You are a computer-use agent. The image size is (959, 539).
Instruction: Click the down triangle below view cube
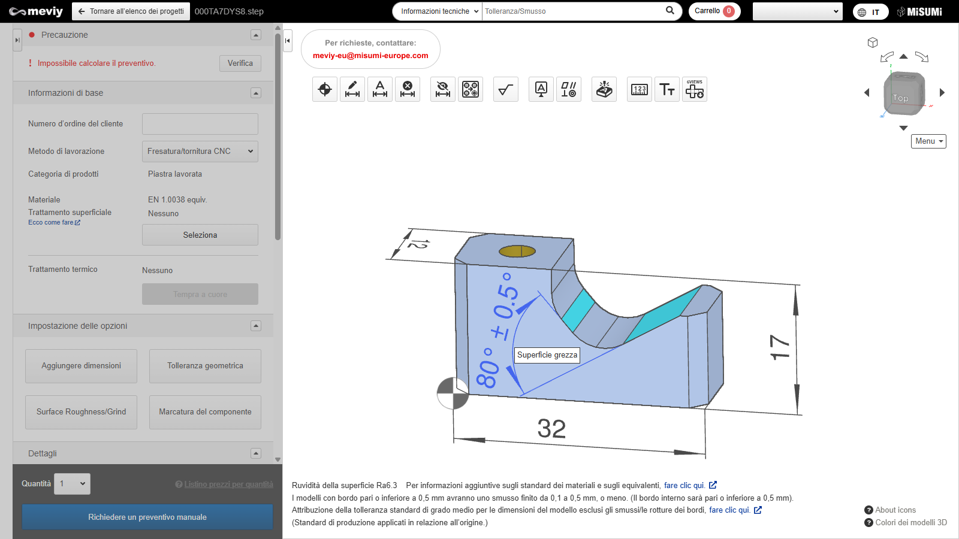pos(904,128)
